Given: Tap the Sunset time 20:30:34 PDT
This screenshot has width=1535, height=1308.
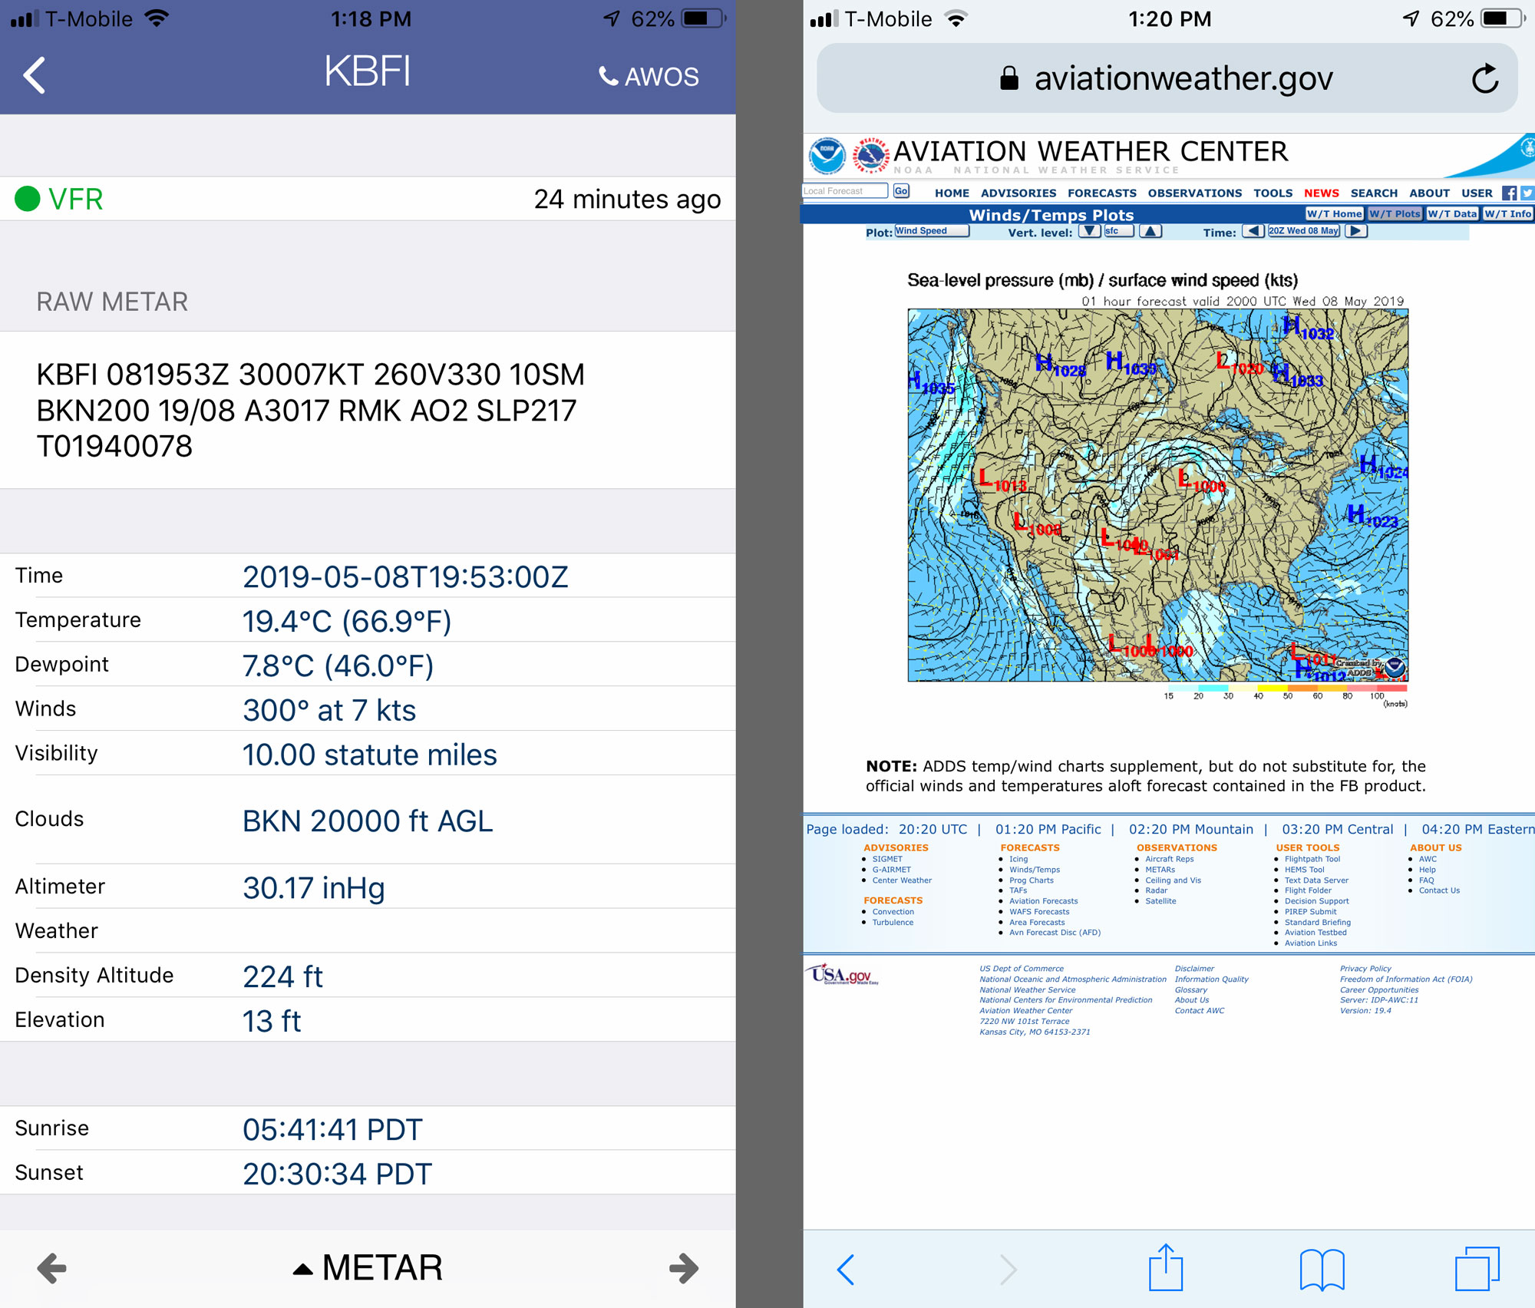Looking at the screenshot, I should pos(338,1174).
